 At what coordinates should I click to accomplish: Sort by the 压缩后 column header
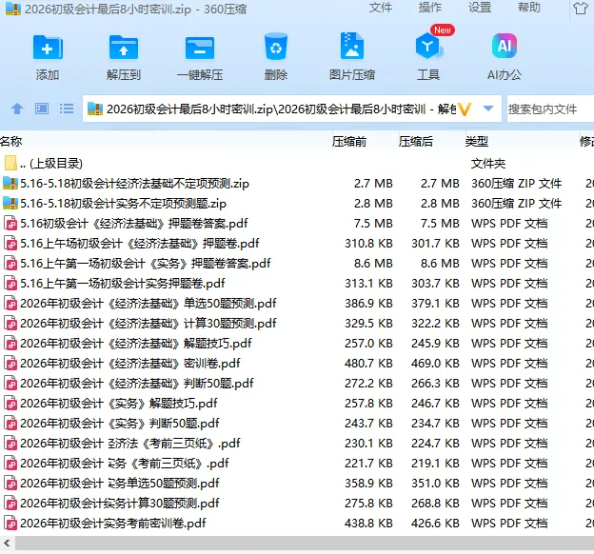(416, 141)
